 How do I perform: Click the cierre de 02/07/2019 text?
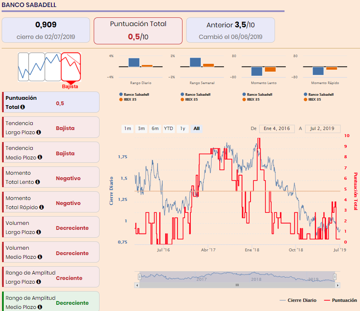click(x=46, y=37)
